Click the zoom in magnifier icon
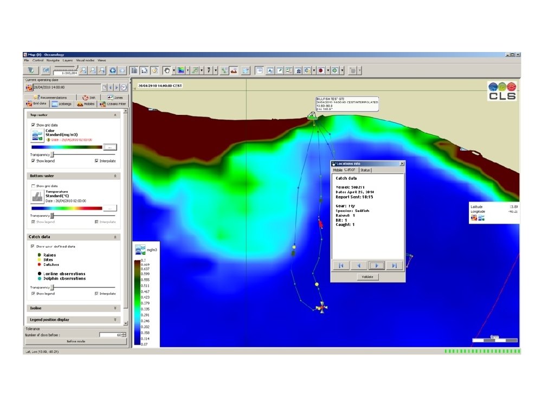Viewport: 555px width, 416px height. click(83, 70)
